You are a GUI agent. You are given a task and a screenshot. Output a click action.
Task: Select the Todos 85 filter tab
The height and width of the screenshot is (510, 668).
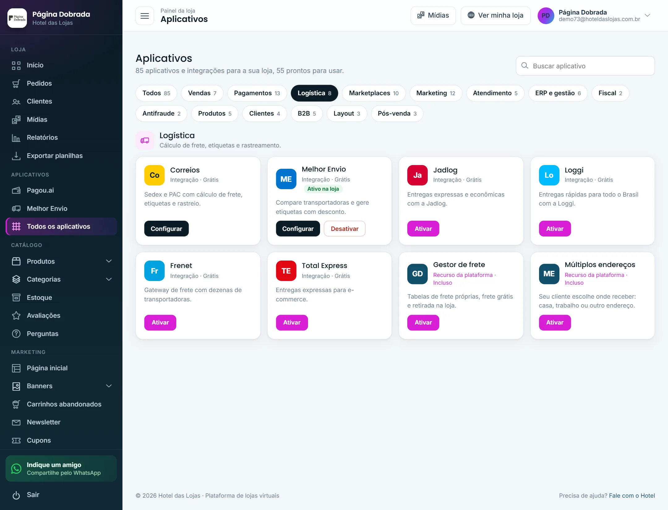[156, 93]
